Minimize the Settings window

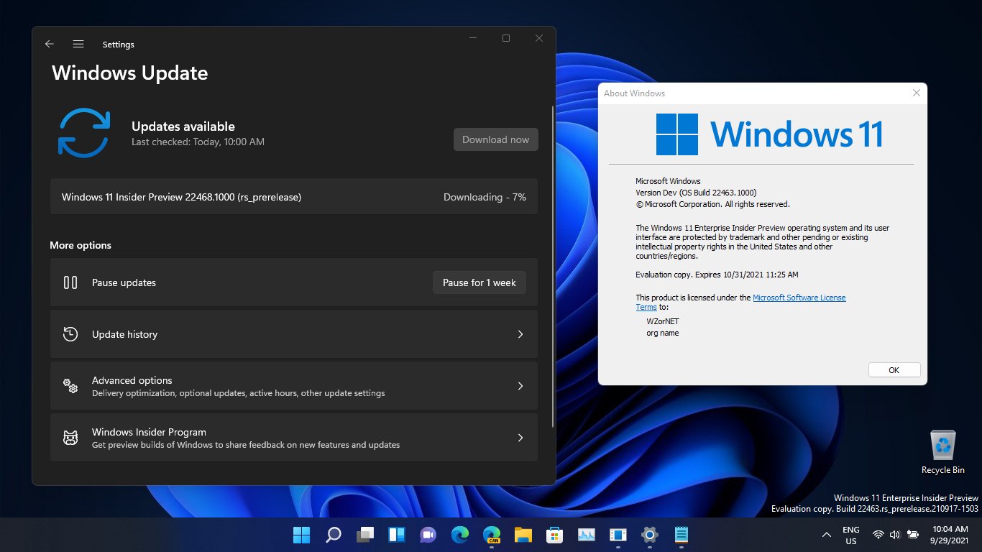point(473,38)
